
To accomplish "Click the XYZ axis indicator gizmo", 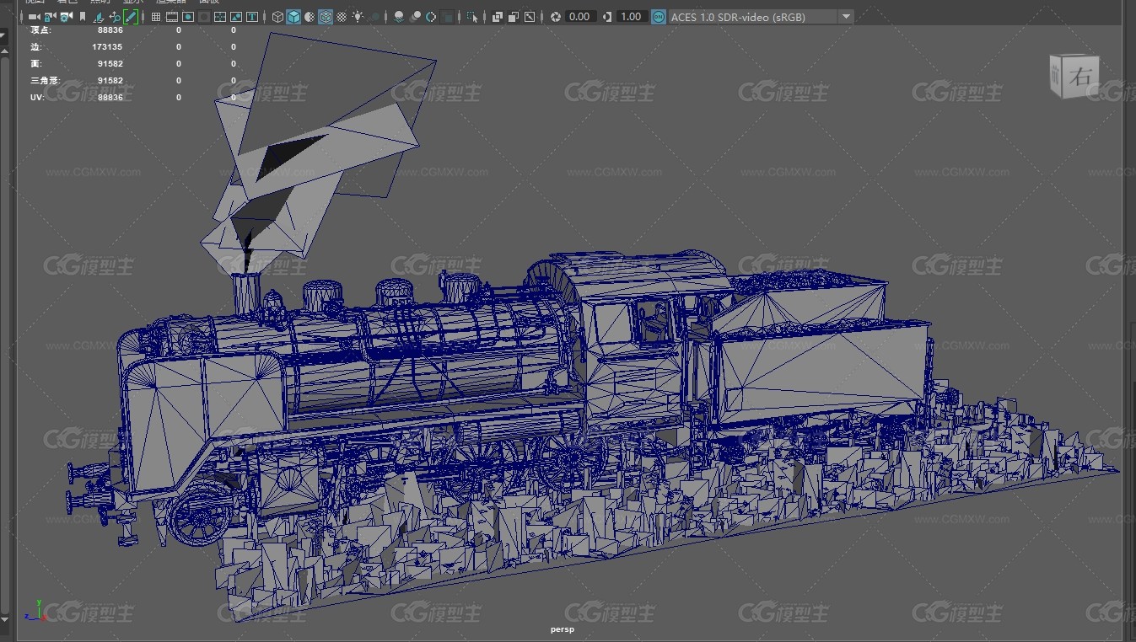I will pyautogui.click(x=35, y=611).
